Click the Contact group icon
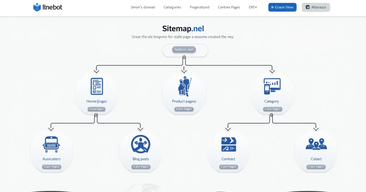Image resolution: width=366 pixels, height=192 pixels. click(316, 144)
